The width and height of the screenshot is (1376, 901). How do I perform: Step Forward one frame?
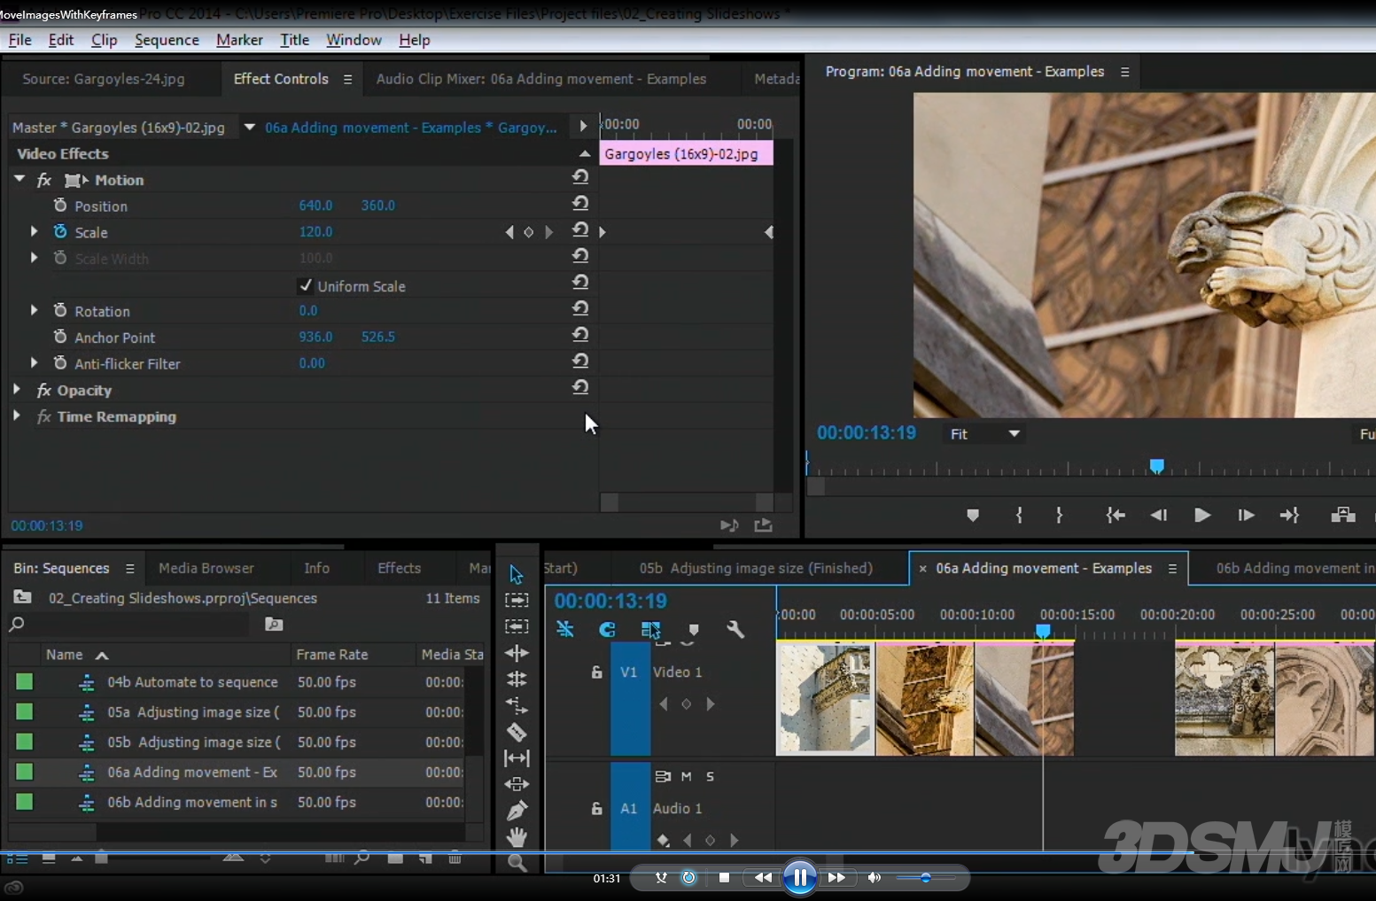click(x=1246, y=515)
